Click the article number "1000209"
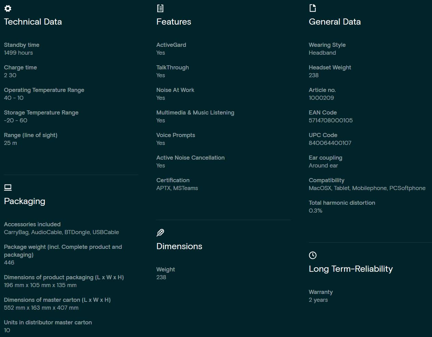This screenshot has width=432, height=337. [x=321, y=98]
